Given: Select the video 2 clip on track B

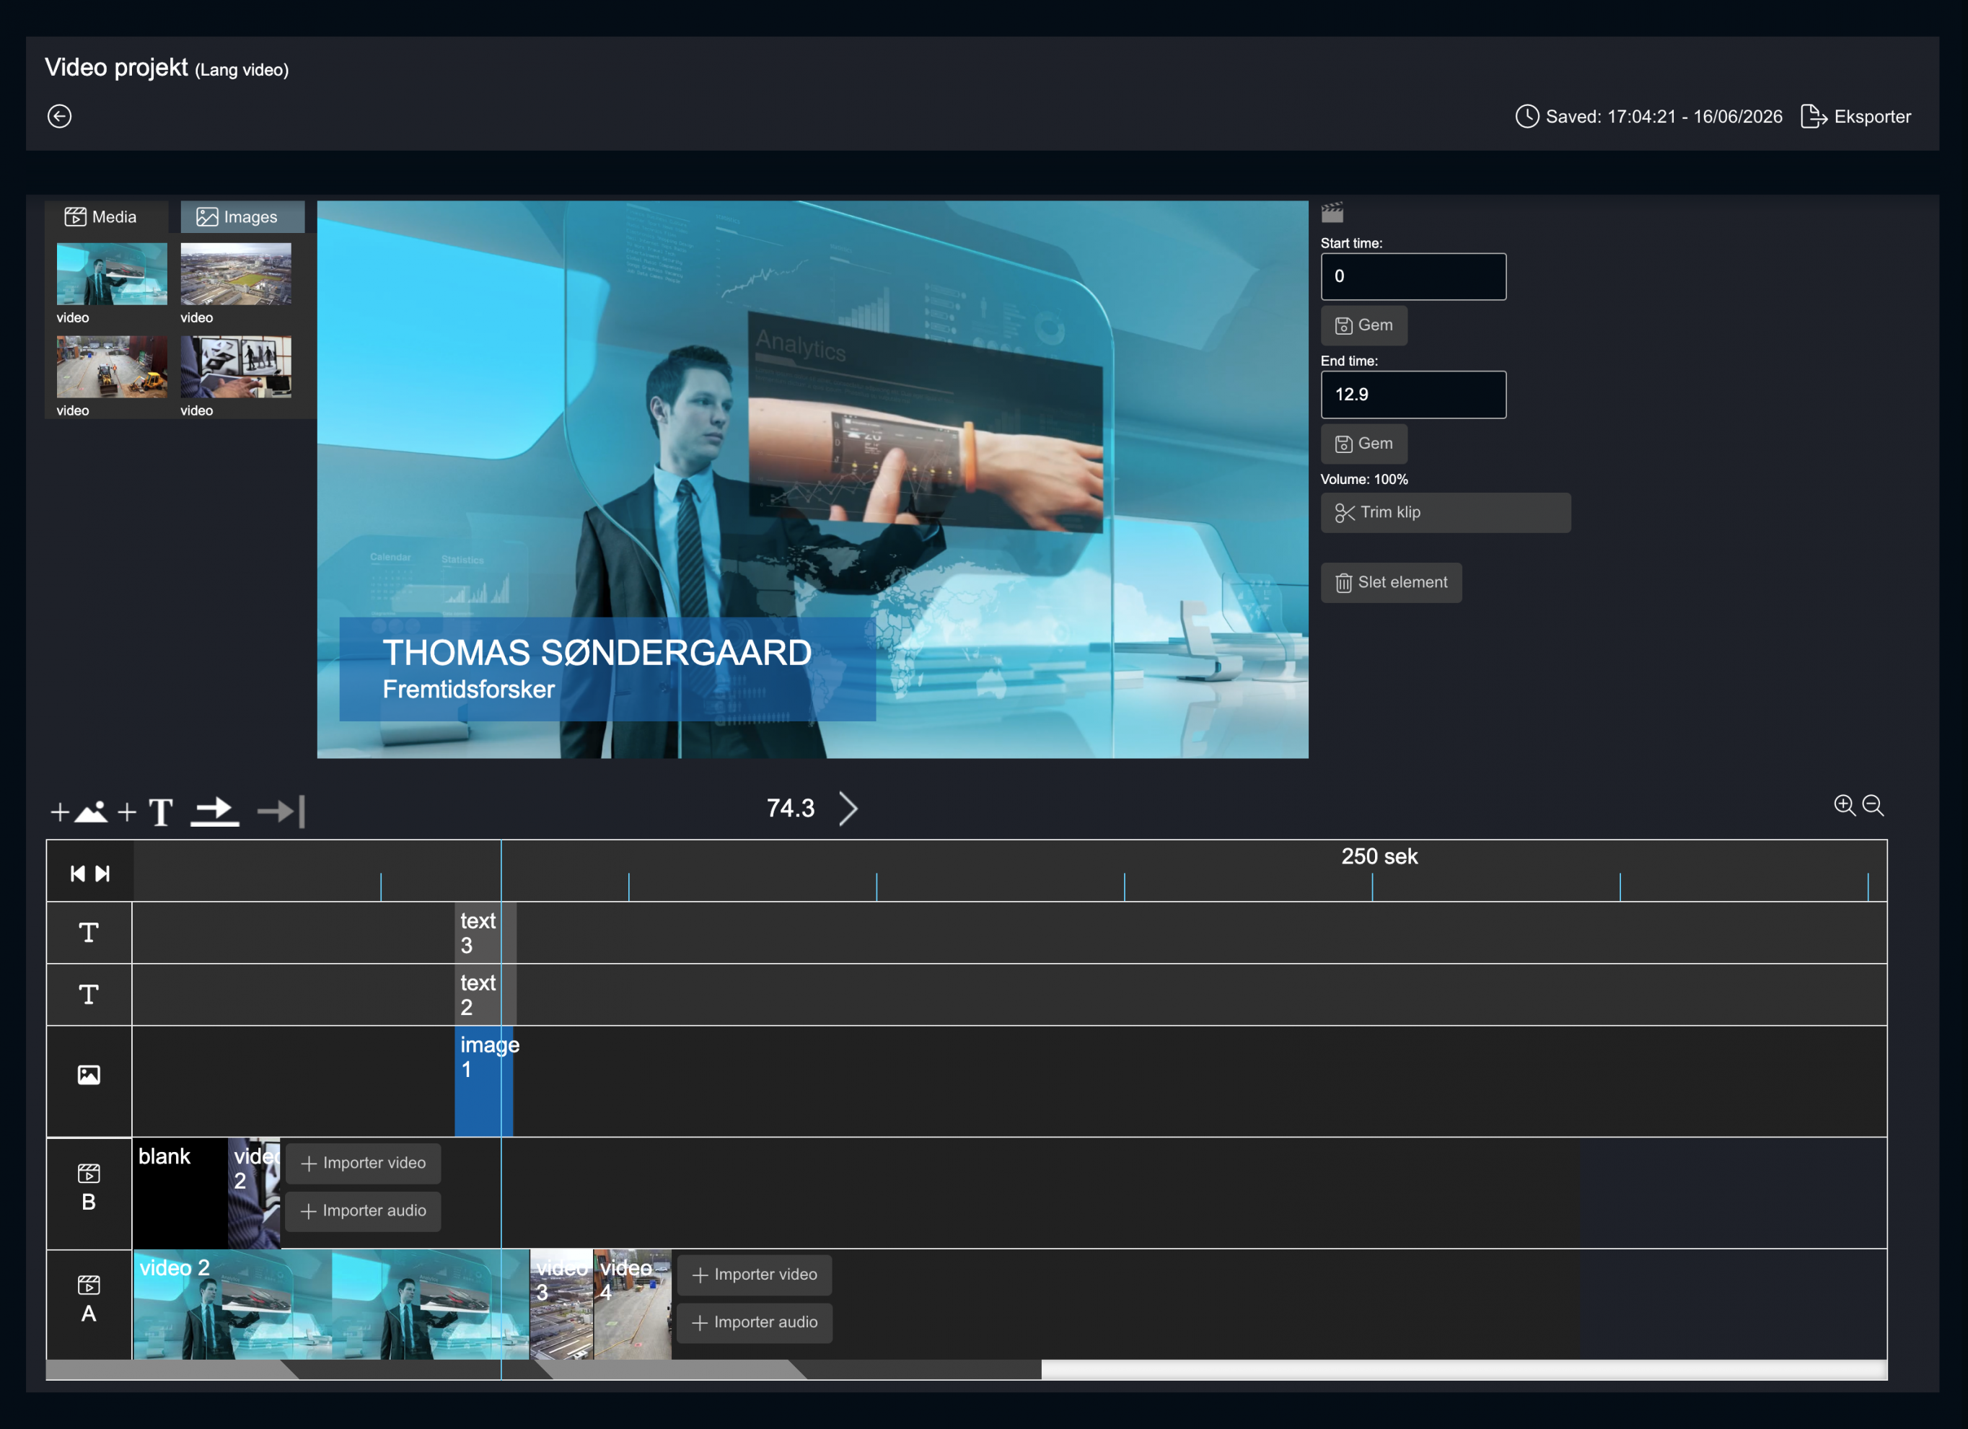Looking at the screenshot, I should (x=254, y=1193).
